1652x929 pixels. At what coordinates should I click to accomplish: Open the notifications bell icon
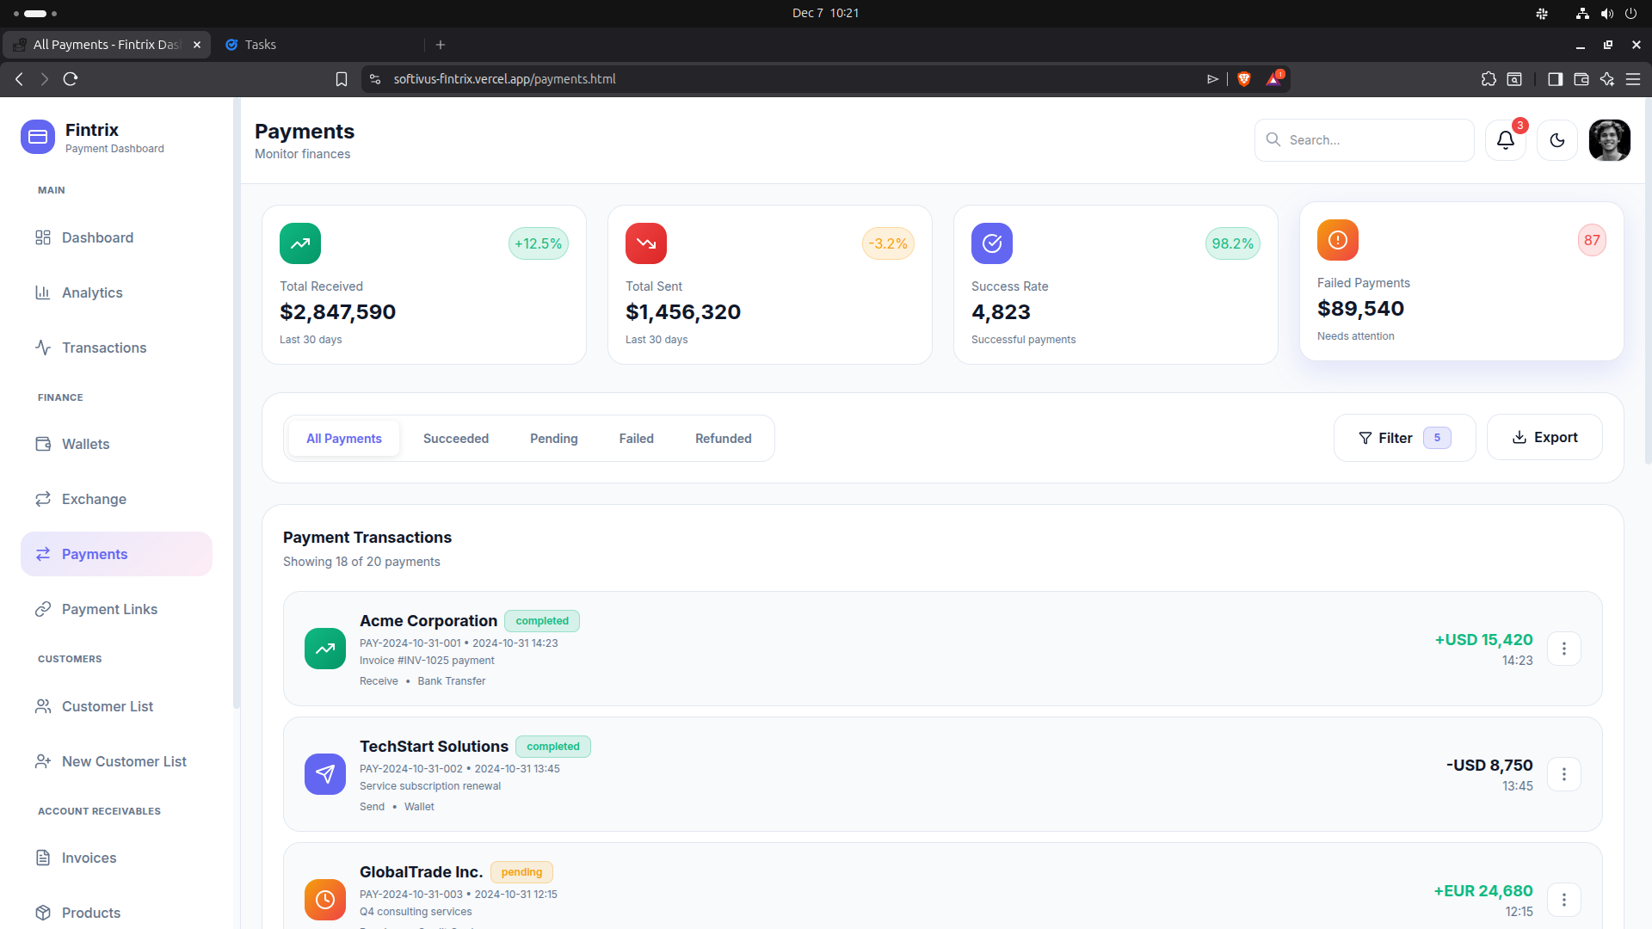1504,139
